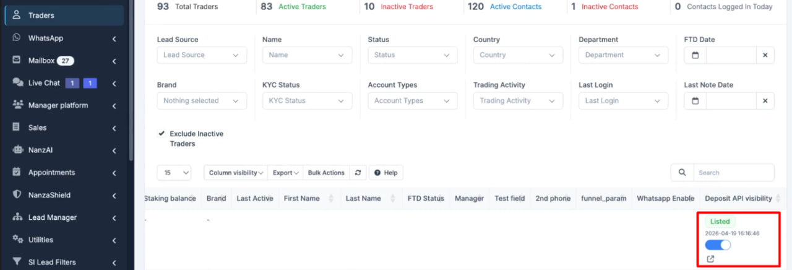Click the refresh table icon button
Screen dimensions: 792x270
pyautogui.click(x=358, y=173)
